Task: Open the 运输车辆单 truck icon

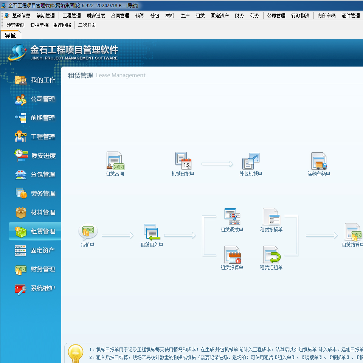Action: 319,161
